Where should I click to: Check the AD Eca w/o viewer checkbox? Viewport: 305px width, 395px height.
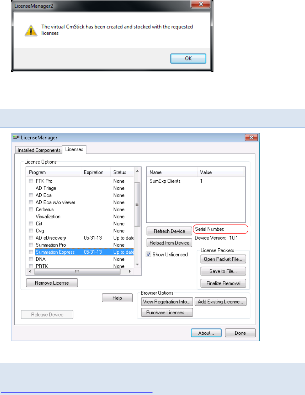[31, 202]
